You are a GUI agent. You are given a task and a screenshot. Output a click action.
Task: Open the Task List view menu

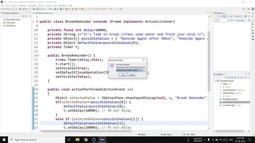(249, 16)
